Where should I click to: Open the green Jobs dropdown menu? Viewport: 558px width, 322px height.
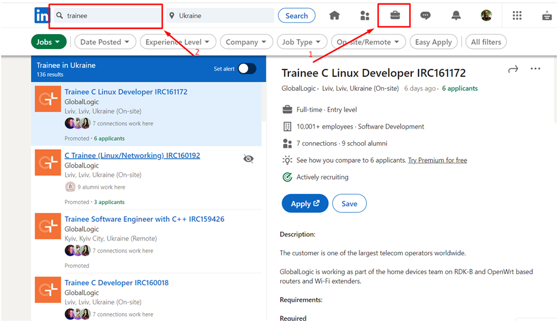click(x=48, y=42)
